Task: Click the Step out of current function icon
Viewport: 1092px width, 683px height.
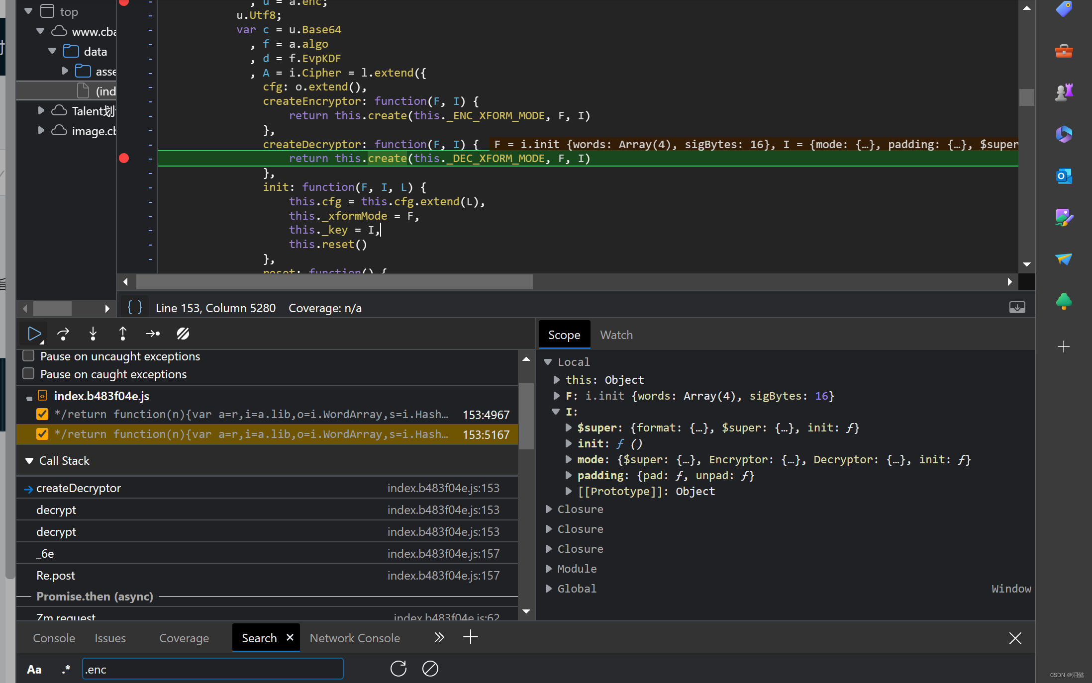Action: pyautogui.click(x=122, y=334)
